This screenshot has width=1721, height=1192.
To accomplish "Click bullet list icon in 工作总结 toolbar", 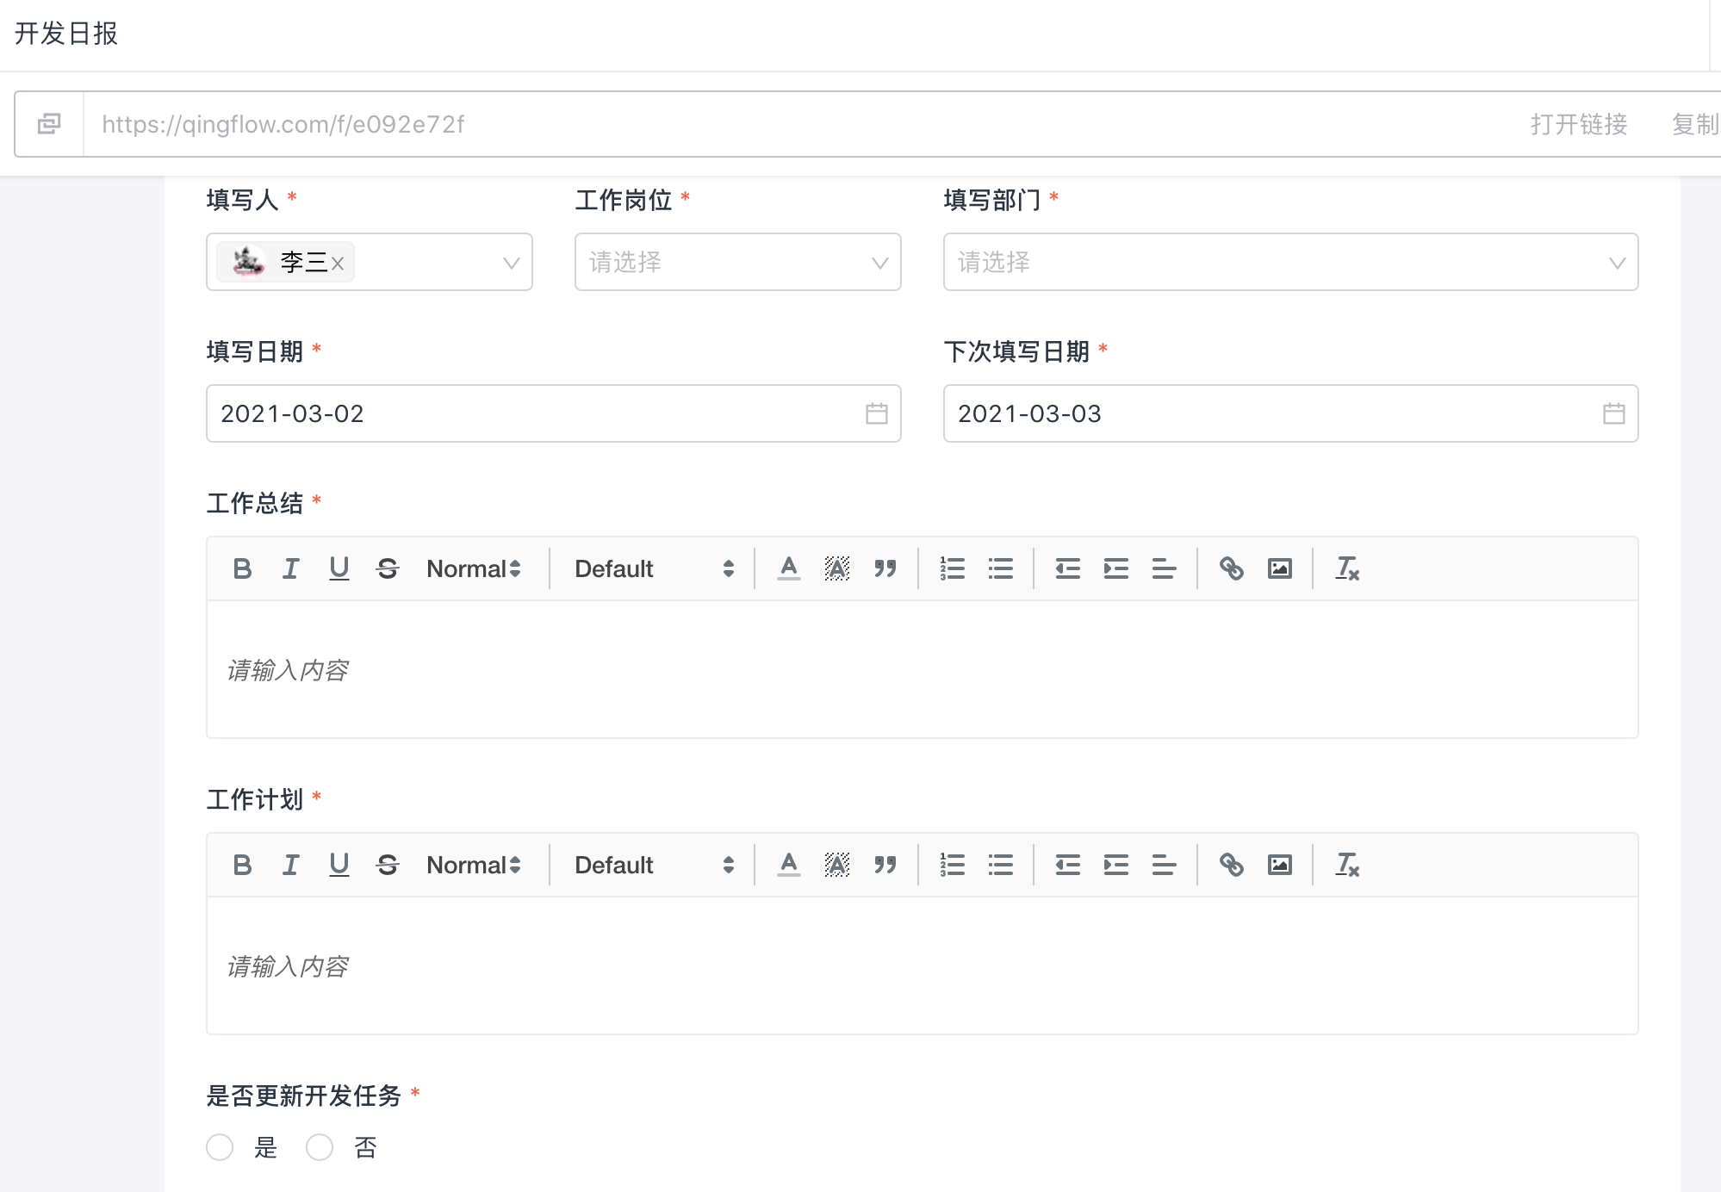I will (1000, 568).
